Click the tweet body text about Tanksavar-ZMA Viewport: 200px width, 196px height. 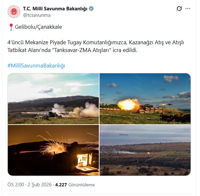tap(96, 46)
